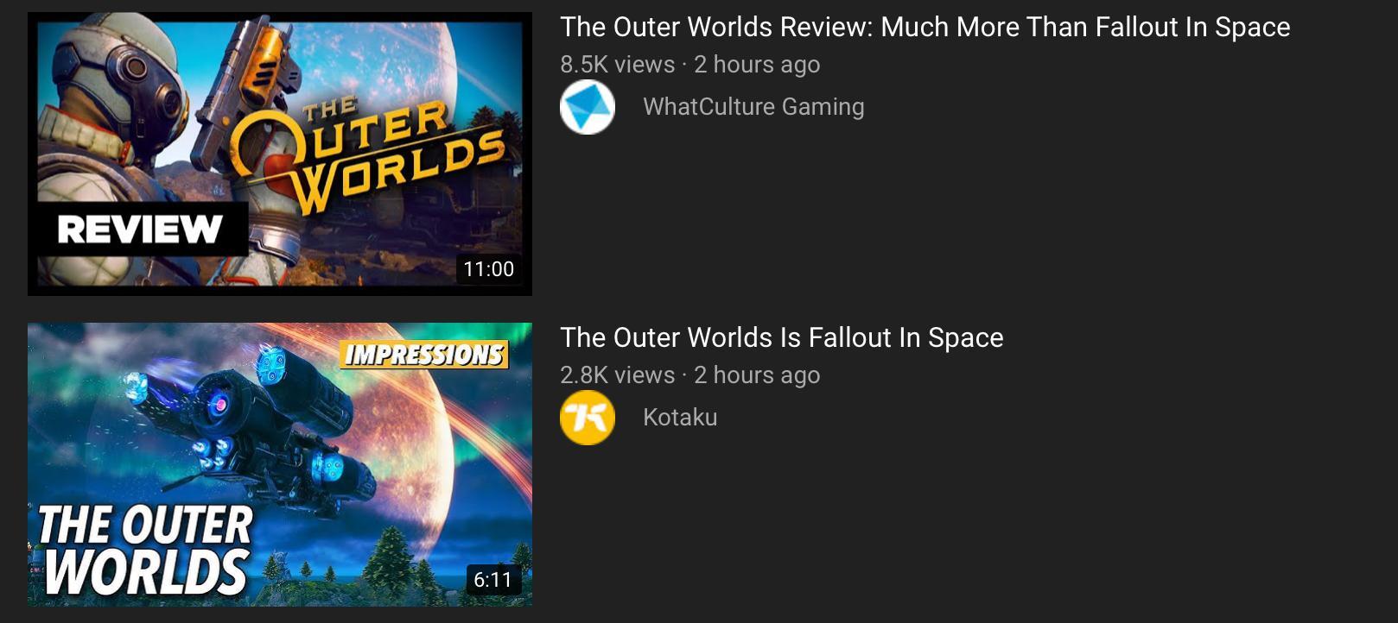Click the raised gun in review thumbnail
Image resolution: width=1398 pixels, height=623 pixels.
238,86
